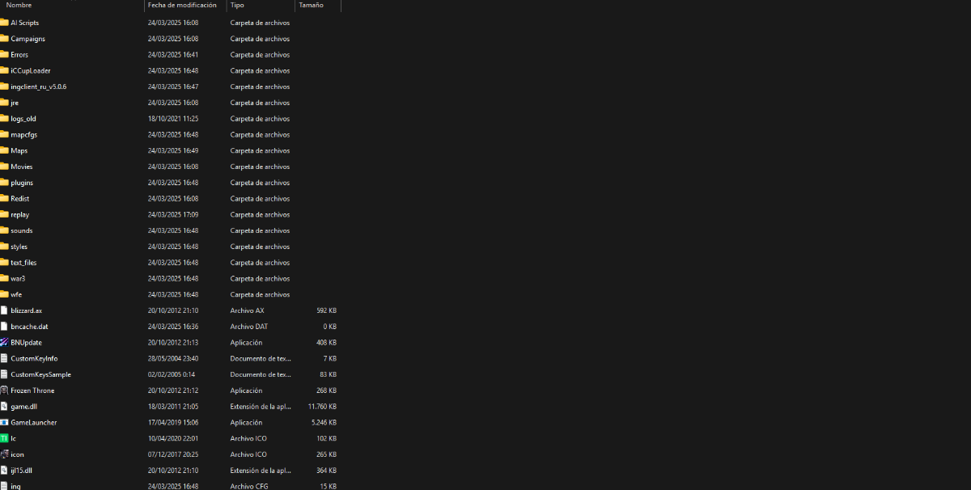
Task: Select the replay folder row
Action: 20,214
